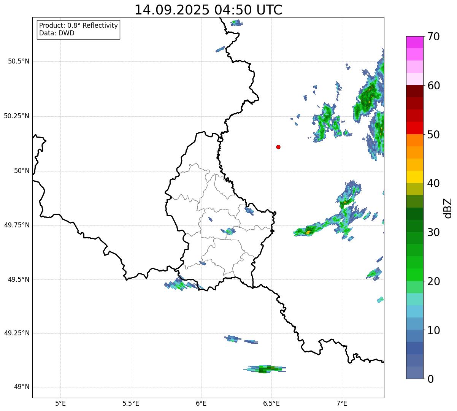
Task: Click the 5°E longitude label
Action: (x=60, y=403)
